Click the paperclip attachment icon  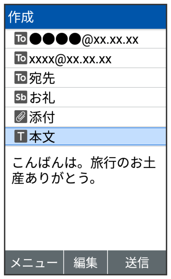(x=21, y=117)
